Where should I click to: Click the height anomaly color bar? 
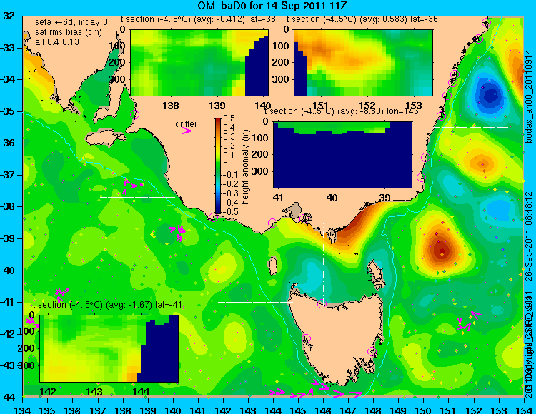[x=218, y=166]
